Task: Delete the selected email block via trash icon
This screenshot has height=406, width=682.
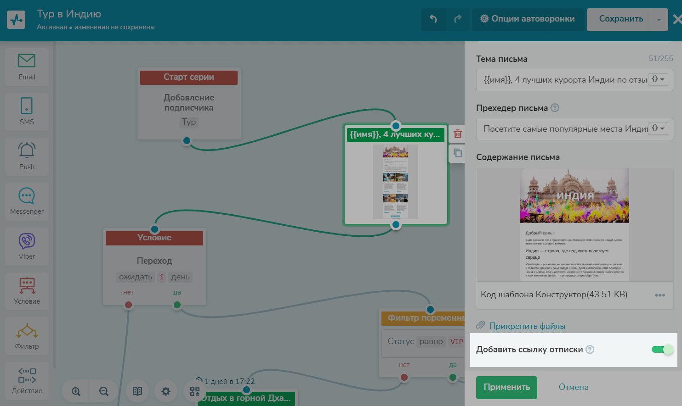Action: click(458, 134)
